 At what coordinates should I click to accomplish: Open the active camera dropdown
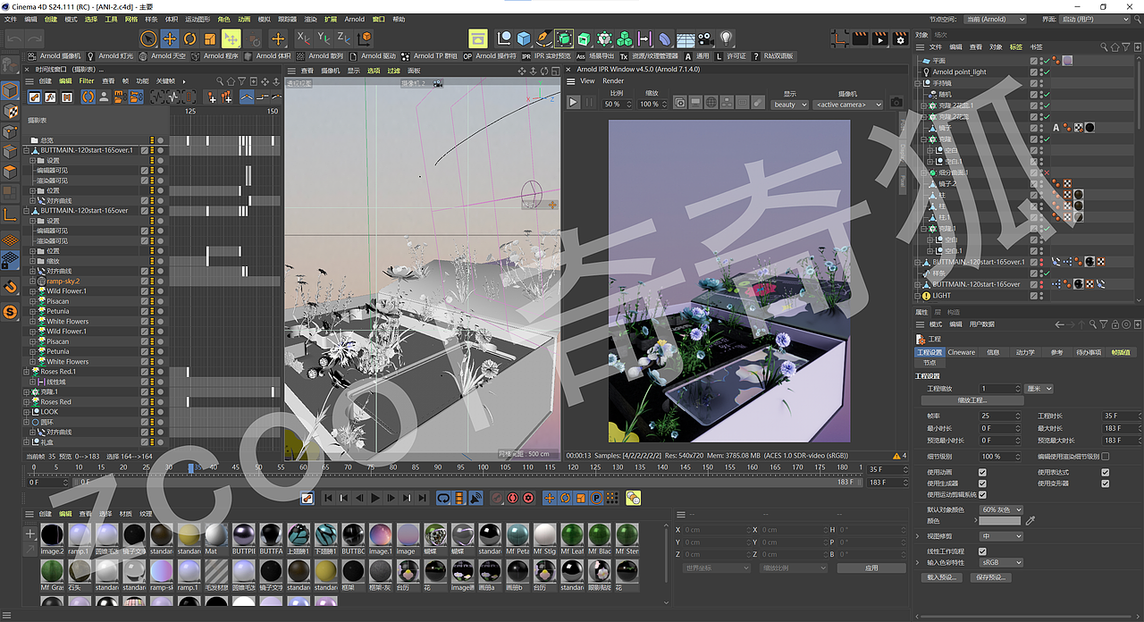(x=847, y=105)
